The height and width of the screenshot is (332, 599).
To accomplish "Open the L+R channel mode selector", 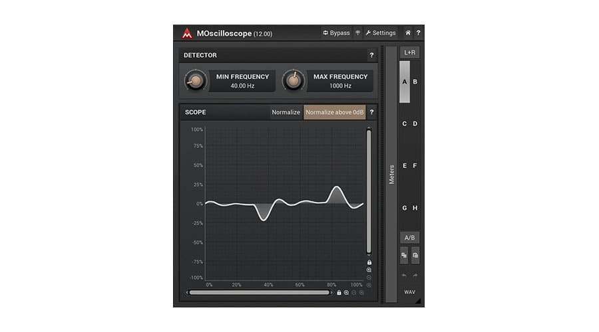I will [x=409, y=52].
